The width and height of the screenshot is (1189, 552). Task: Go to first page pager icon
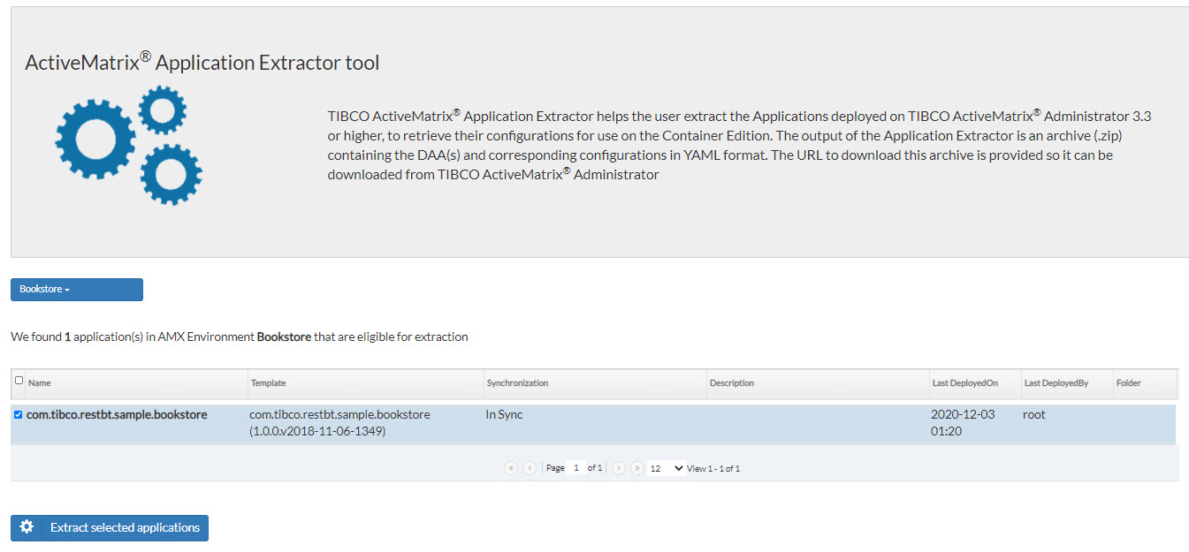coord(511,468)
